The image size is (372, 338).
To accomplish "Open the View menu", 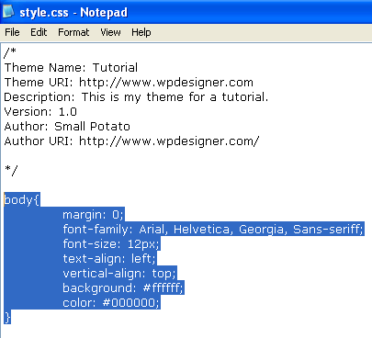I will (x=110, y=32).
